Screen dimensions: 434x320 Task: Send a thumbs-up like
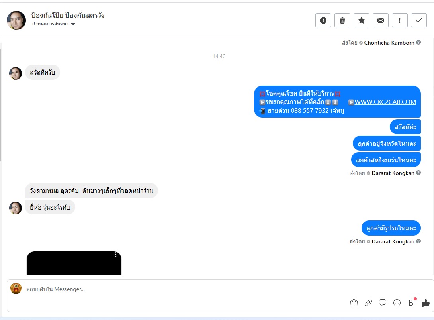[x=425, y=303]
